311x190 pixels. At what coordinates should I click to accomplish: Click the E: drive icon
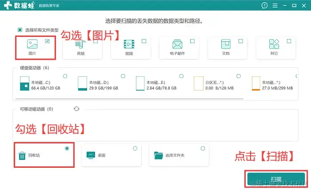(140, 83)
